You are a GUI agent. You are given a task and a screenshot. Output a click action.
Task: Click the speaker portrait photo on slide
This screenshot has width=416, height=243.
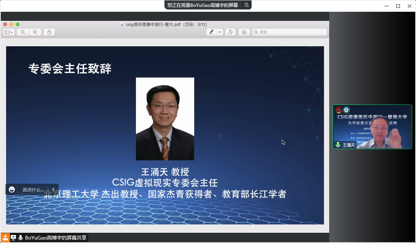point(165,119)
